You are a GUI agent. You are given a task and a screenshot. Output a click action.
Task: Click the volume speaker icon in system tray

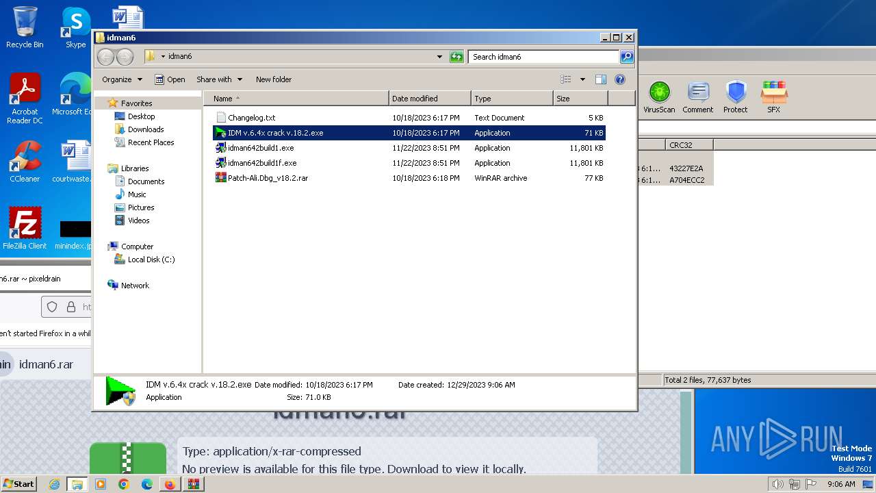coord(777,484)
